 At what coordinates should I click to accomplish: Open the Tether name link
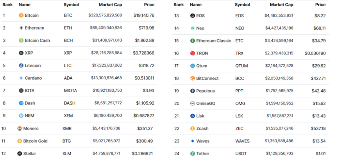(203, 154)
